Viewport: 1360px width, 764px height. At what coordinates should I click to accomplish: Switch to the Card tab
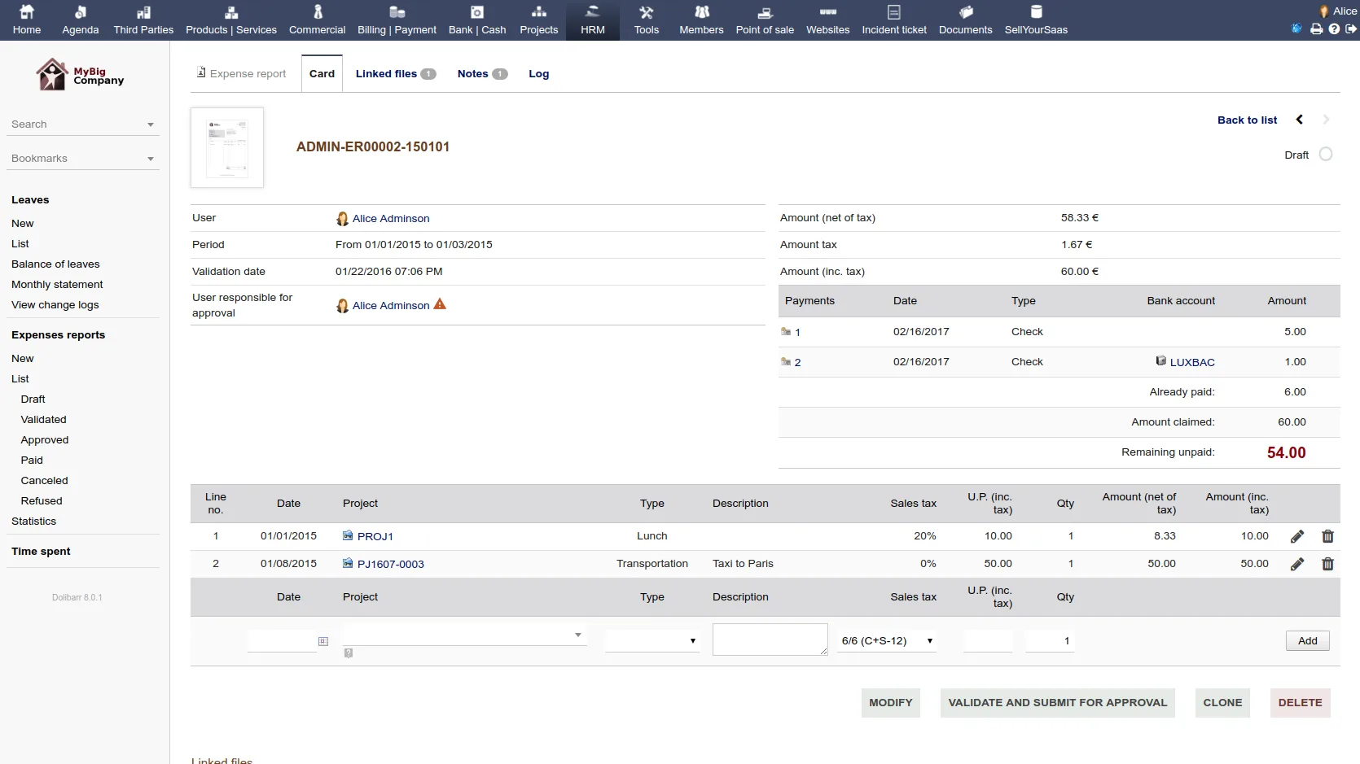click(x=322, y=73)
